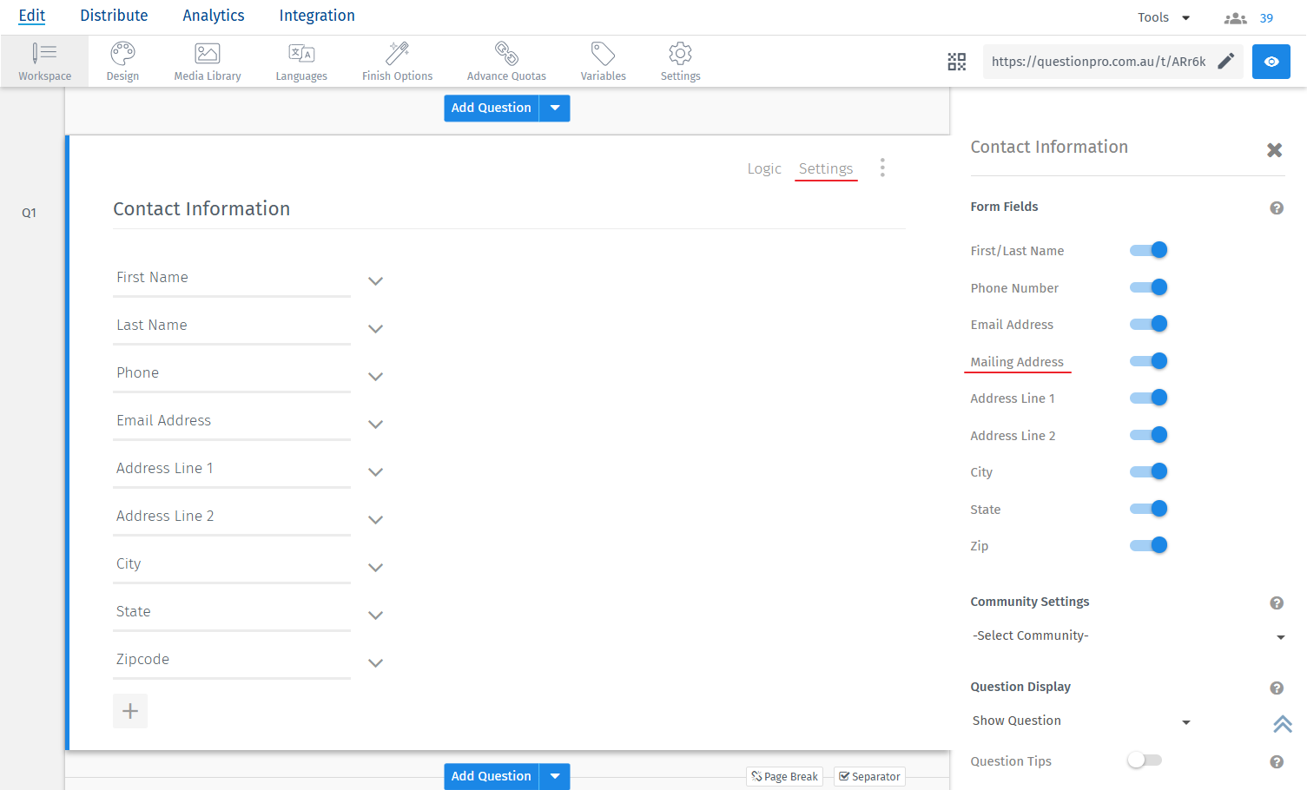Viewport: 1307px width, 790px height.
Task: Open the Select Community dropdown
Action: click(x=1127, y=635)
